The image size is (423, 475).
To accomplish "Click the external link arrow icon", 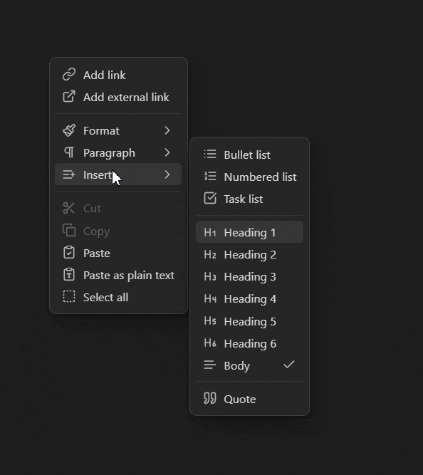I will click(x=69, y=97).
